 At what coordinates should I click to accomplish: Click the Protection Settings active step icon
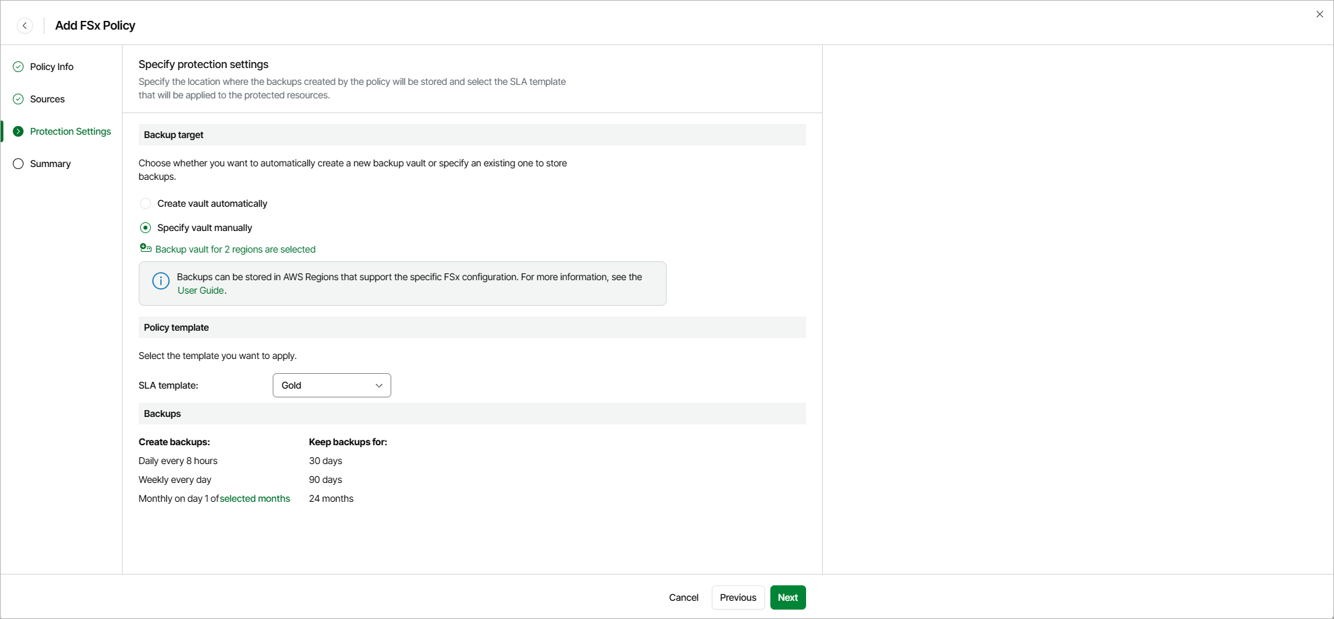click(18, 131)
